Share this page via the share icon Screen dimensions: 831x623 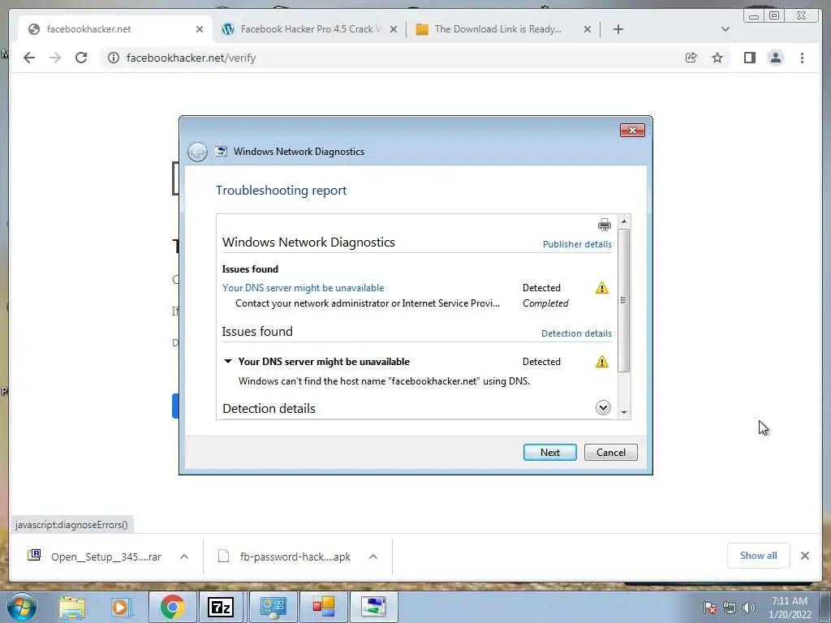pyautogui.click(x=691, y=58)
